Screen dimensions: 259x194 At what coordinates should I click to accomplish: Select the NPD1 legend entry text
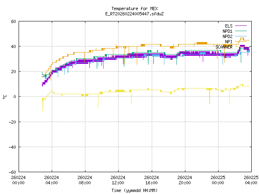pos(227,31)
